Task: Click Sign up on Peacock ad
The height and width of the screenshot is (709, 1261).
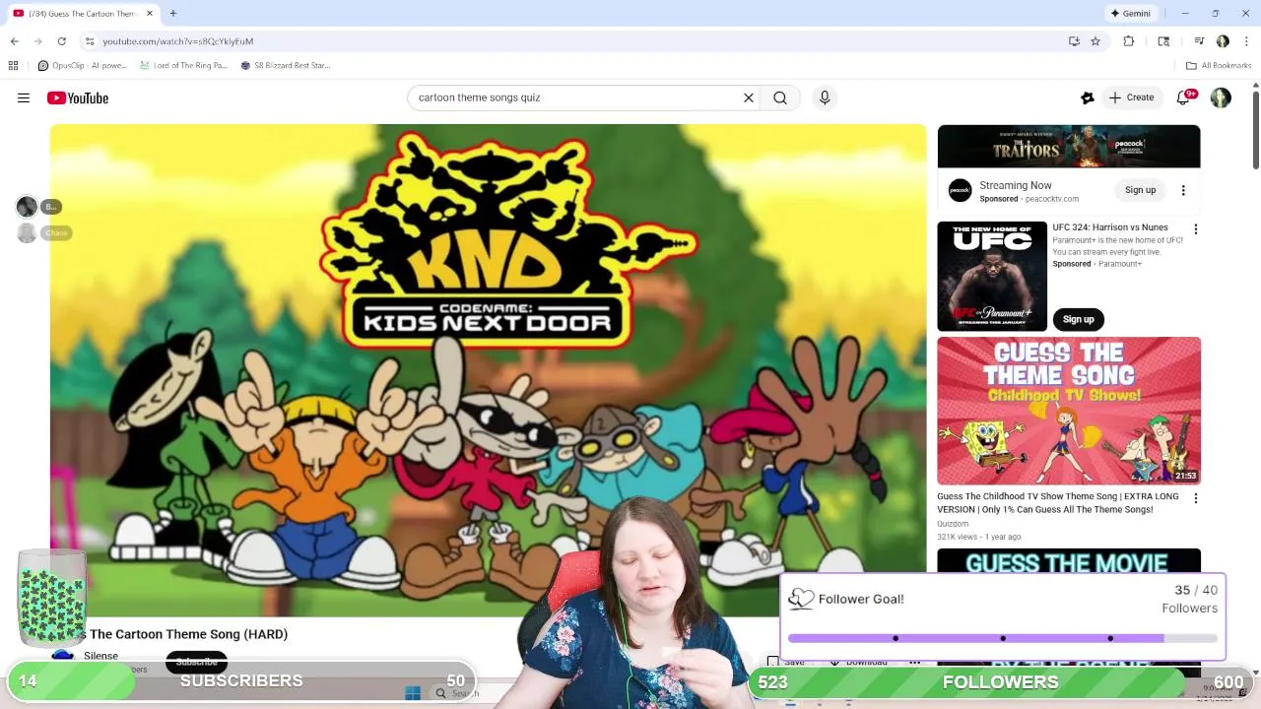Action: point(1140,190)
